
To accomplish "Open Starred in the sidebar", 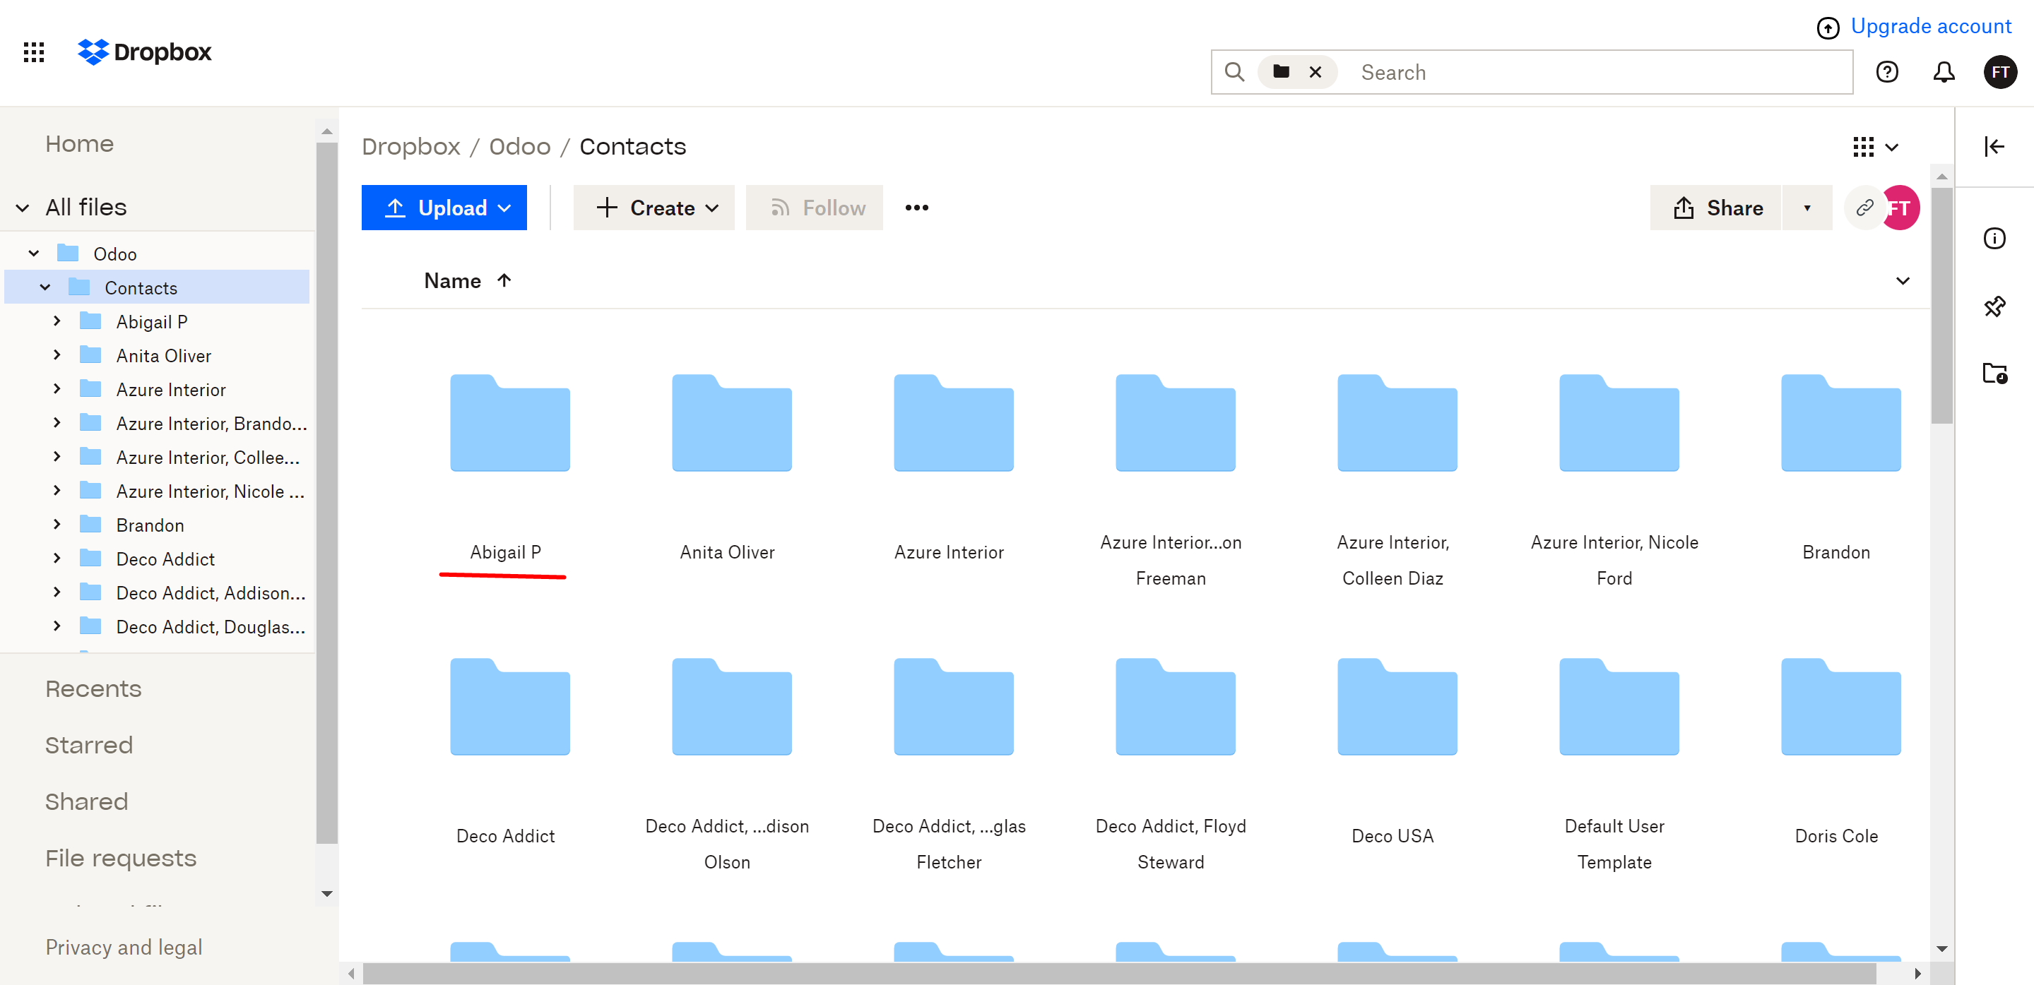I will 88,745.
